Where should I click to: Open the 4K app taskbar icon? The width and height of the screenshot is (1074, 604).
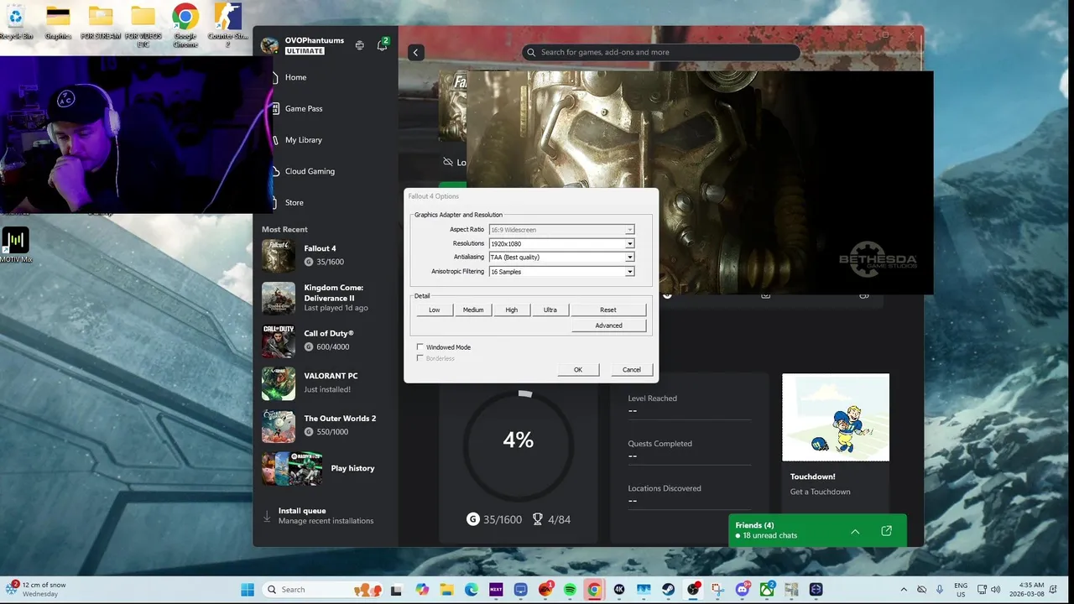[619, 590]
